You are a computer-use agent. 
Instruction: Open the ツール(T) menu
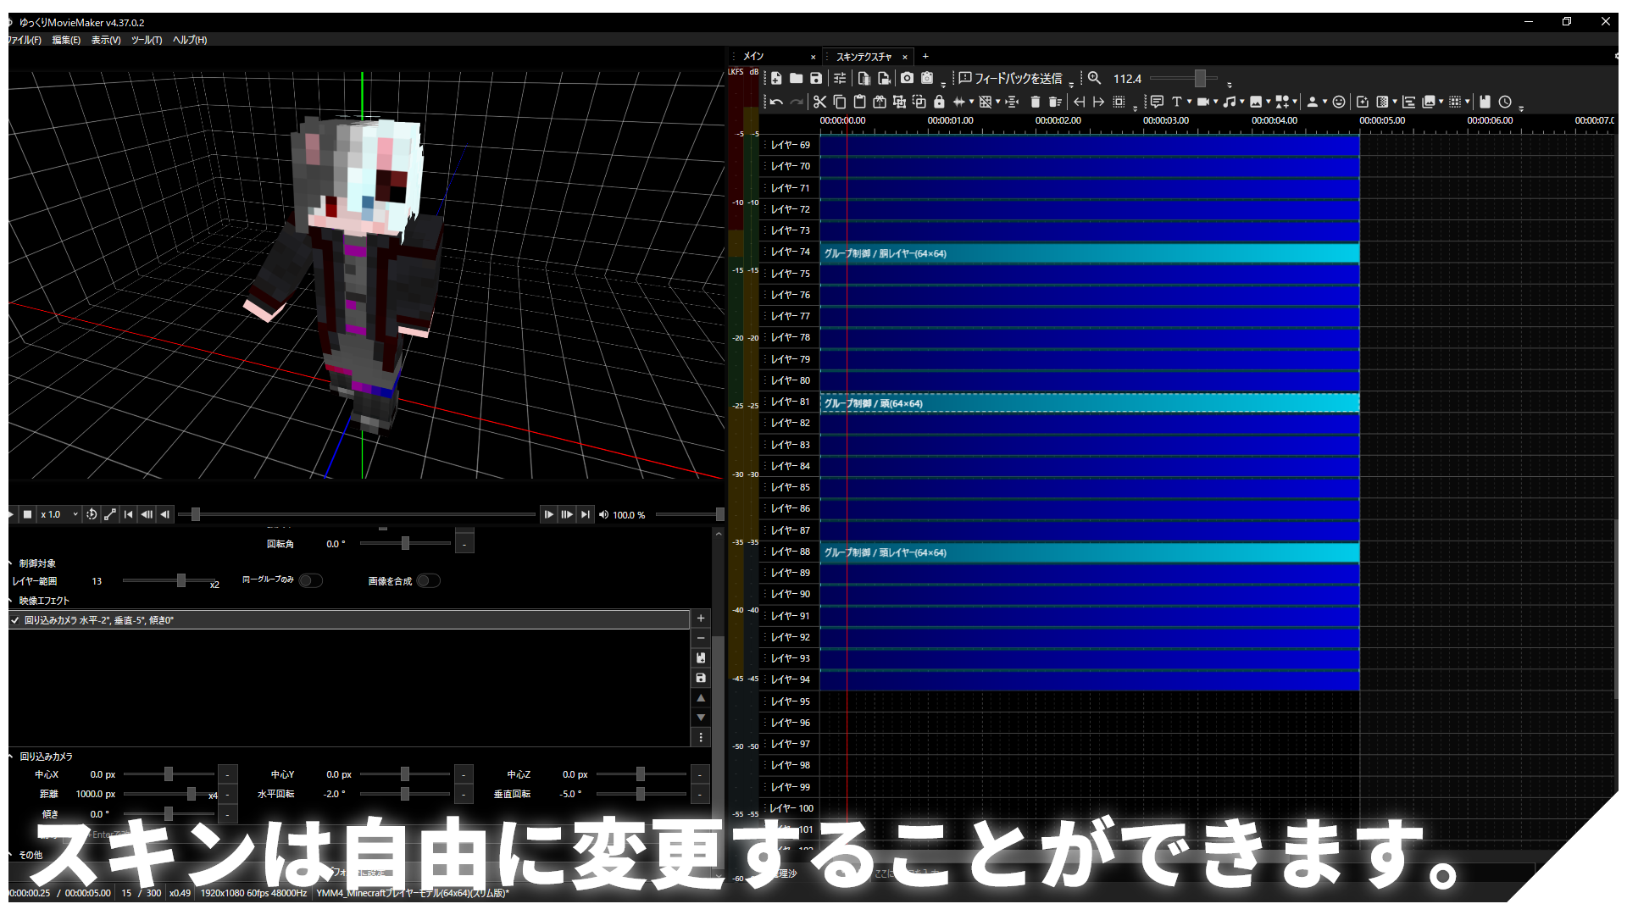pyautogui.click(x=145, y=40)
